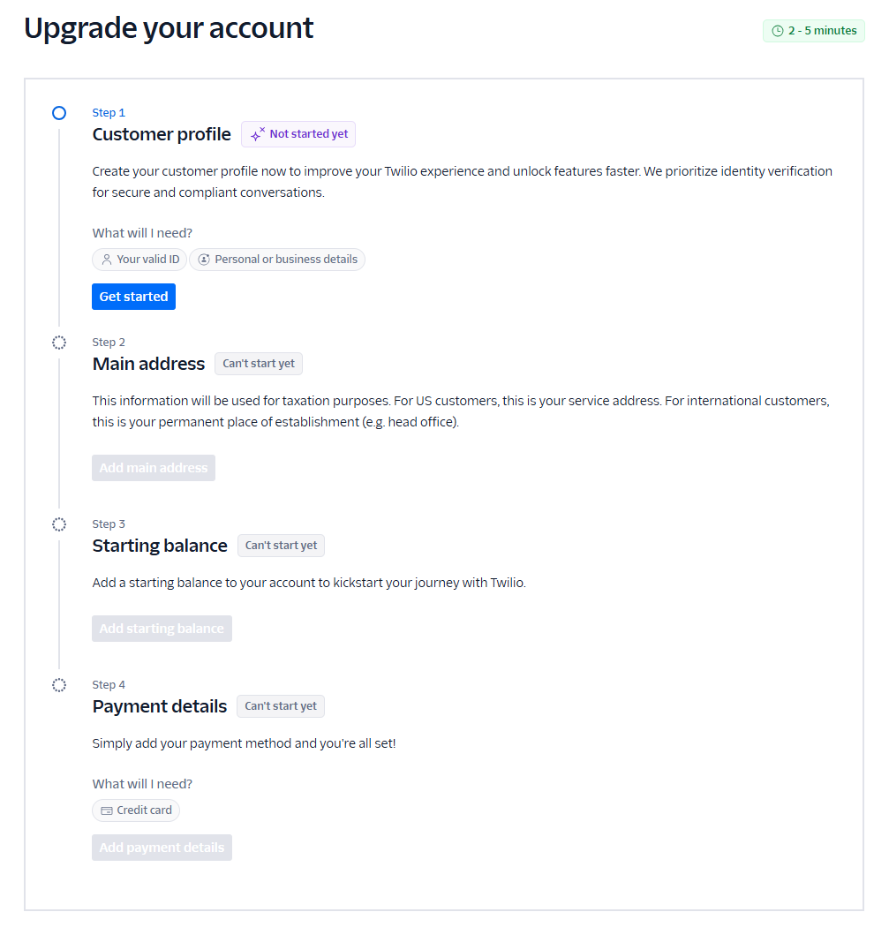The height and width of the screenshot is (927, 889).
Task: Click the 2 - 5 minutes time estimate badge
Action: tap(813, 30)
